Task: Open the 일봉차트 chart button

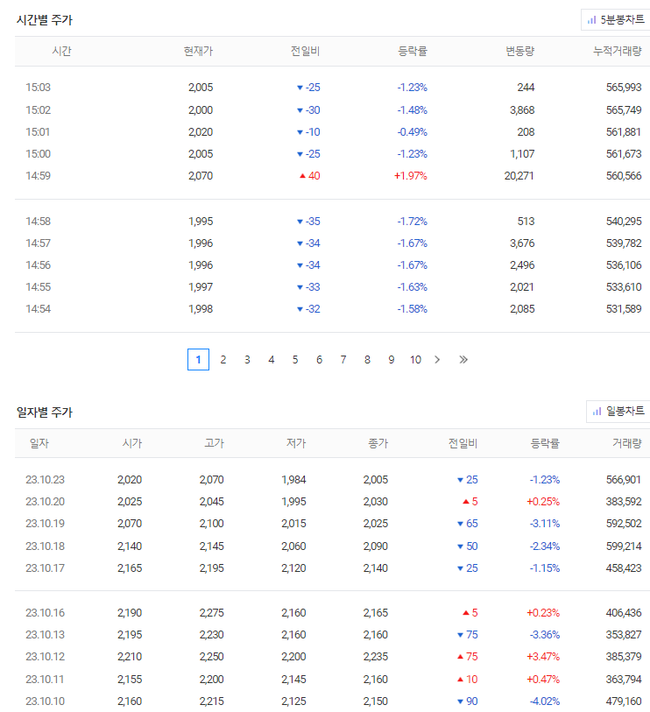Action: [x=618, y=412]
